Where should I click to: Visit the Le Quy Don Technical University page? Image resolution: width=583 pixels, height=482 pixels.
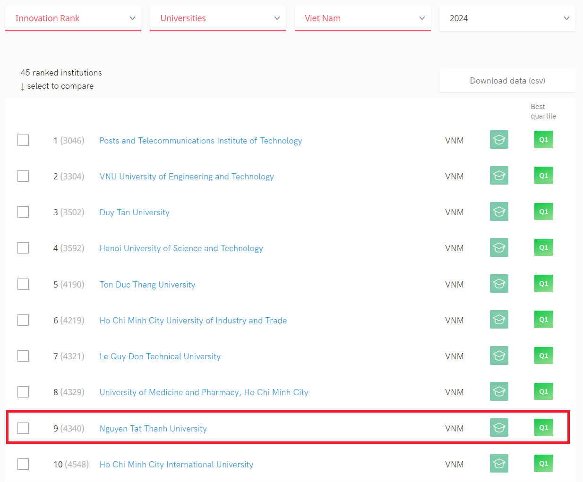point(160,356)
